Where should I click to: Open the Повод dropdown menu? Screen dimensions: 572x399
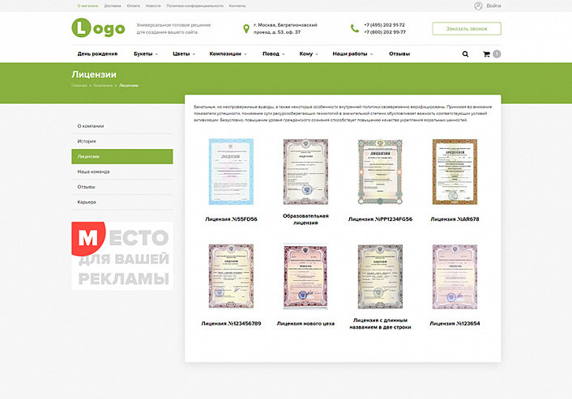pos(274,54)
